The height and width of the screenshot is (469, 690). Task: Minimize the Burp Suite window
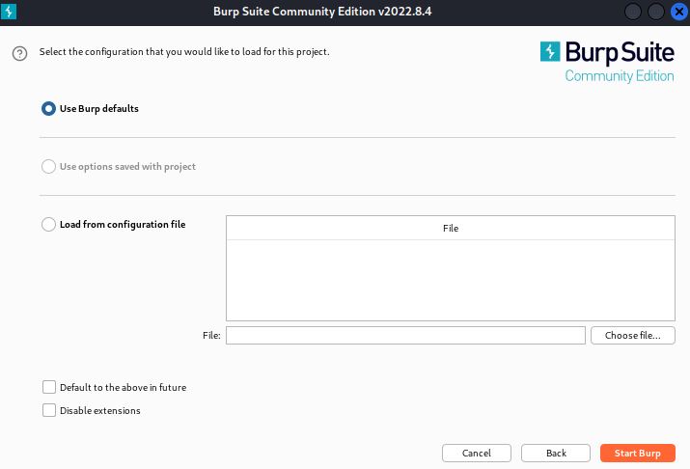point(633,12)
